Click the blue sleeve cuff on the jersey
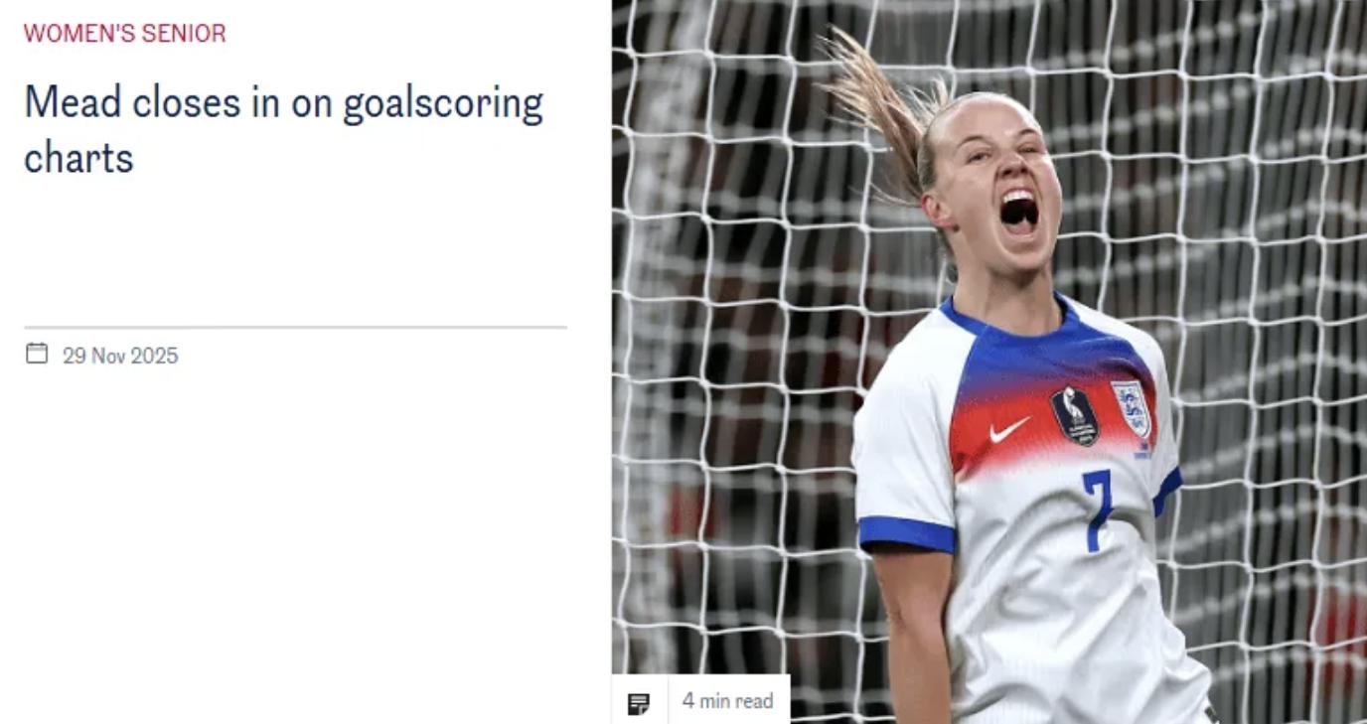This screenshot has height=724, width=1367. pos(907,534)
